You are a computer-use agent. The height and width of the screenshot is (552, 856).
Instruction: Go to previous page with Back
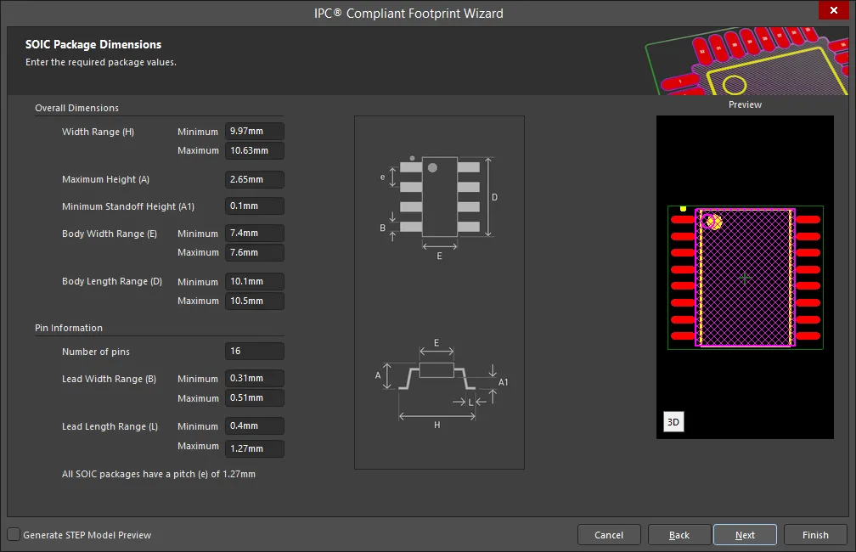click(679, 535)
